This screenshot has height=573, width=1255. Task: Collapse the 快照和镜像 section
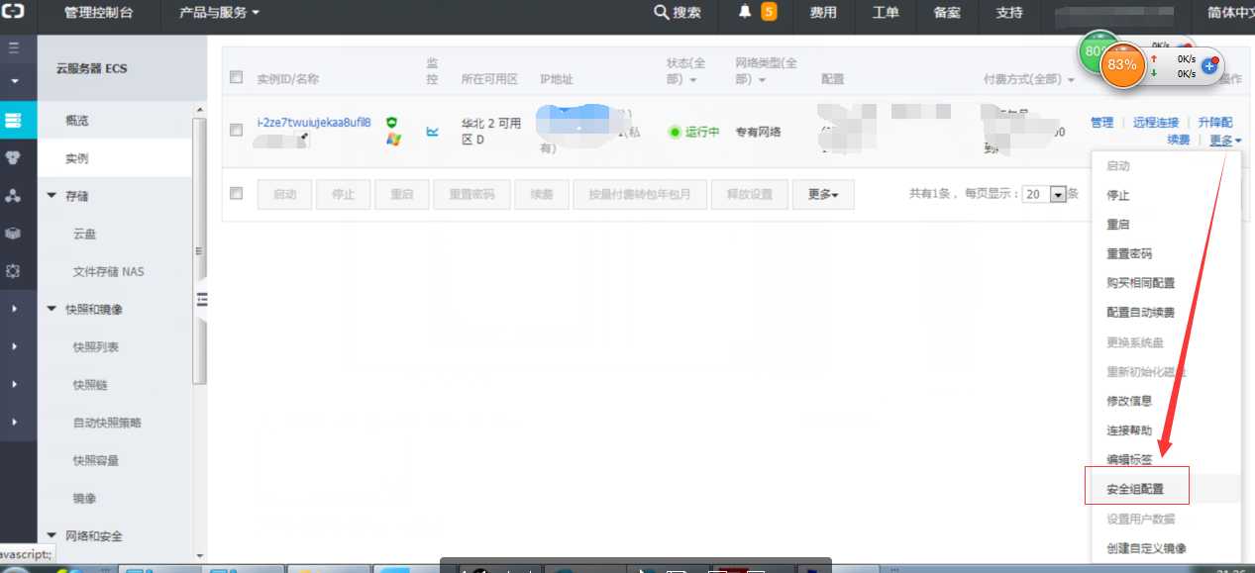pyautogui.click(x=52, y=309)
